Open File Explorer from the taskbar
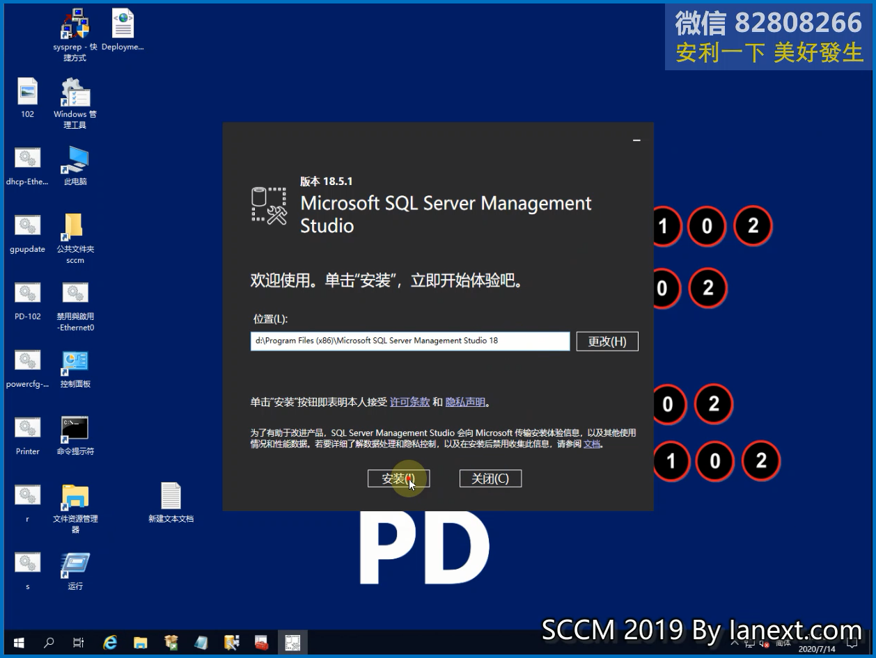This screenshot has height=658, width=876. 141,643
